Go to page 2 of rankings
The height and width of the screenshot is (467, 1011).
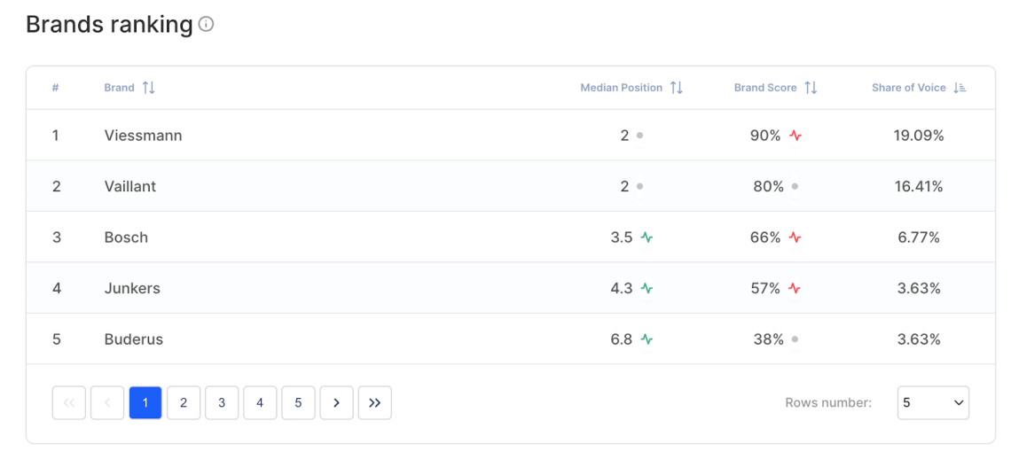coord(184,402)
